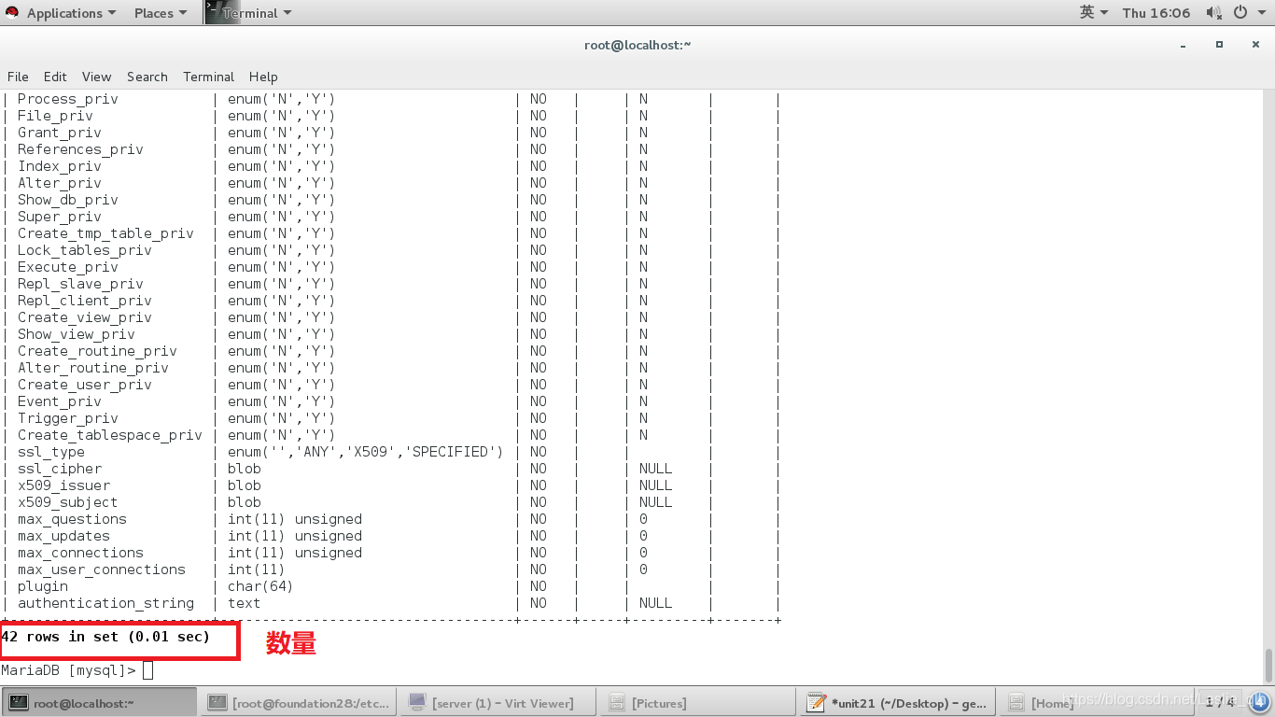1275x717 pixels.
Task: Click the Trigger_priv field name
Action: pos(67,418)
